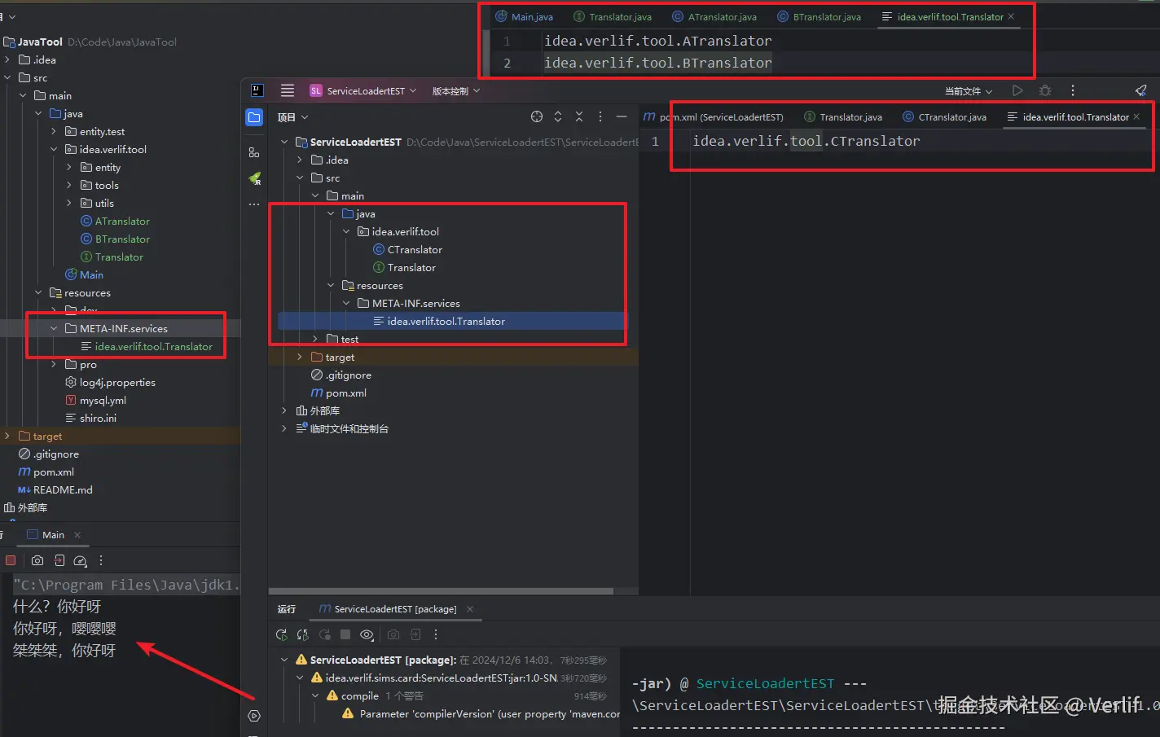Click the settings icon beside exit in JavaTool run panel
Viewport: 1160px width, 737px height.
[80, 560]
